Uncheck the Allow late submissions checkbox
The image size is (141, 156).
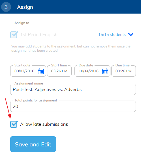[x=14, y=124]
